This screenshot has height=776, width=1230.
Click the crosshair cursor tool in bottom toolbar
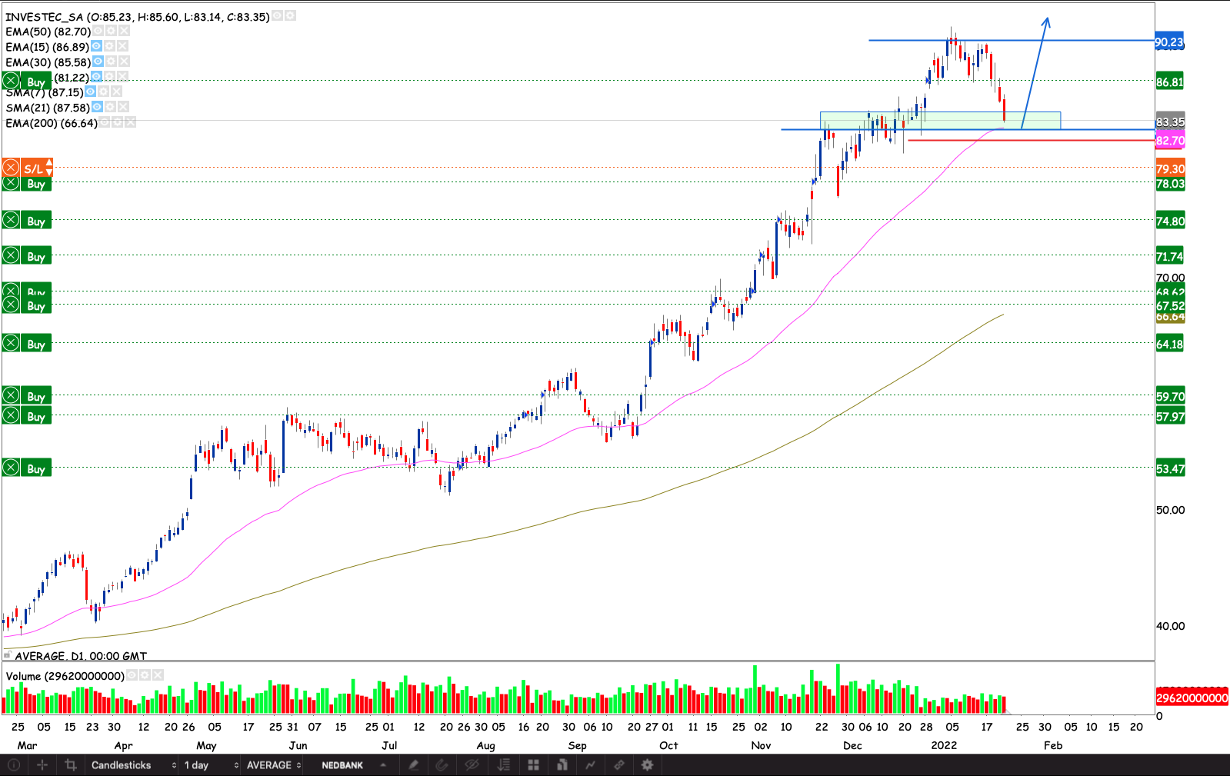(x=42, y=764)
